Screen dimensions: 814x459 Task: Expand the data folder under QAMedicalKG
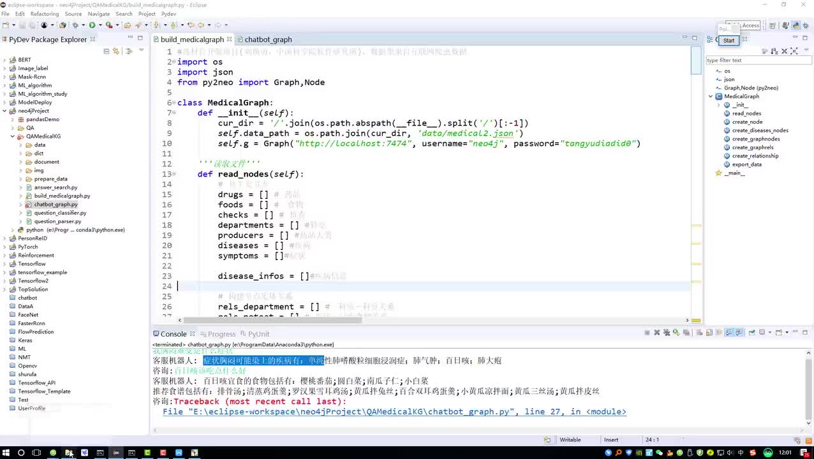[20, 145]
